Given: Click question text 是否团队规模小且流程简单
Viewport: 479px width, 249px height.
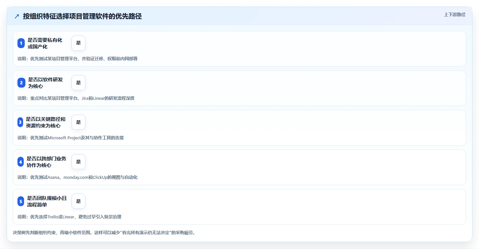Looking at the screenshot, I should click(x=47, y=201).
